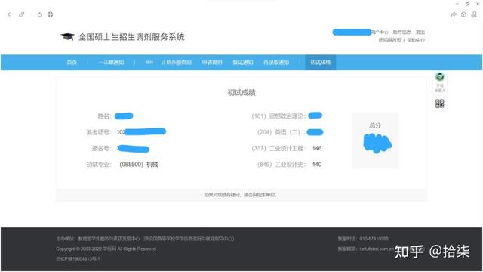Click the 准考证号 label

click(99, 132)
